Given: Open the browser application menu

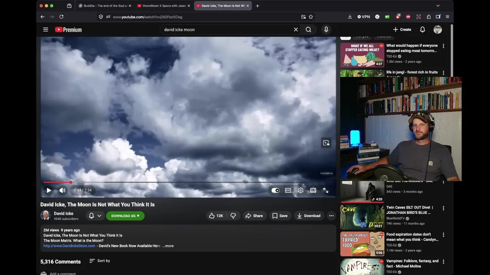Looking at the screenshot, I should point(447,17).
